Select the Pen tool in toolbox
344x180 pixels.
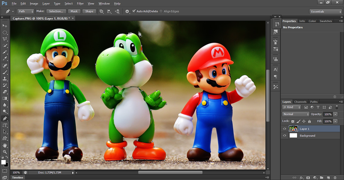(5, 119)
